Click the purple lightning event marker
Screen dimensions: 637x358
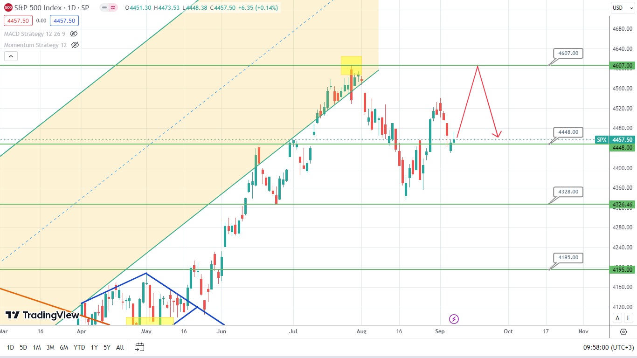click(x=454, y=319)
